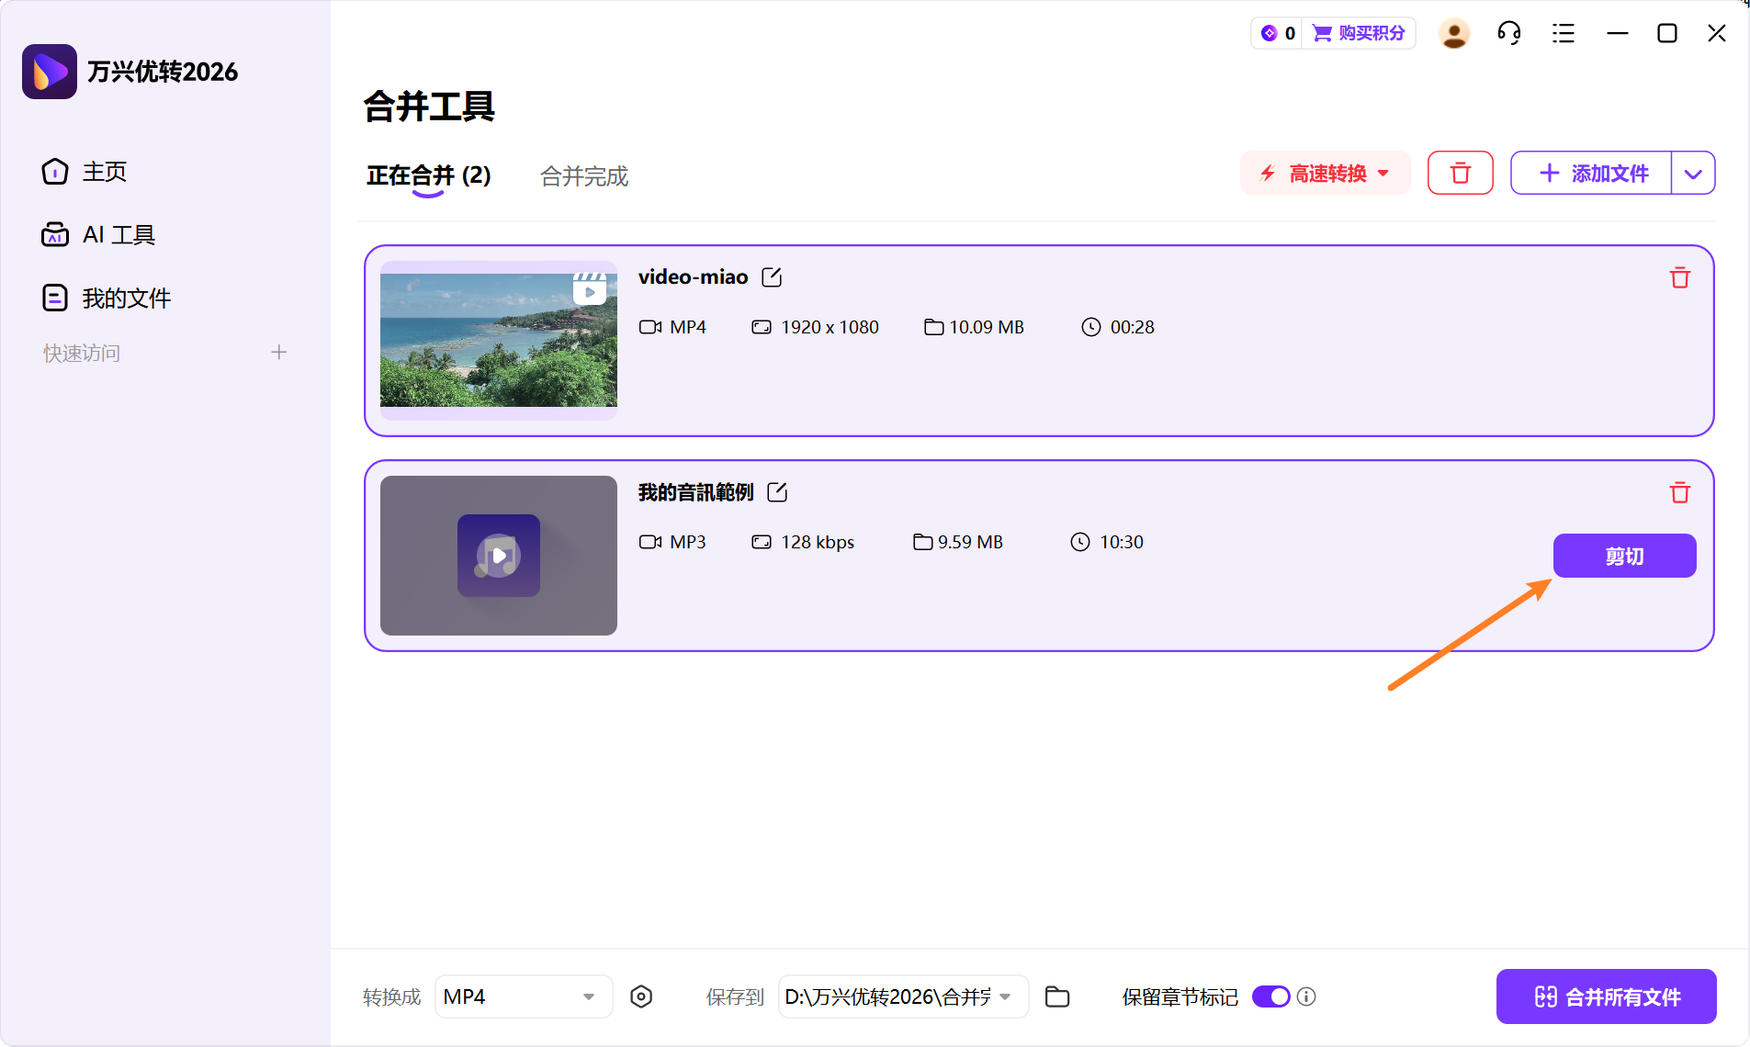Disable 保留章节标记 toggle
This screenshot has height=1047, width=1750.
1271,996
